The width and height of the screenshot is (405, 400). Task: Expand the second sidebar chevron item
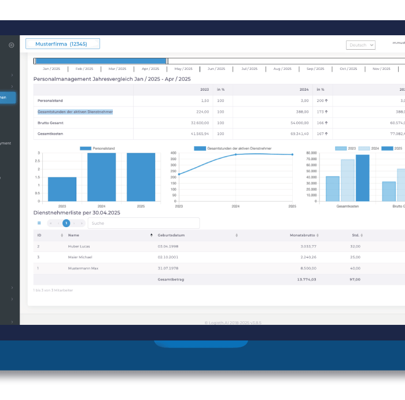[12, 87]
